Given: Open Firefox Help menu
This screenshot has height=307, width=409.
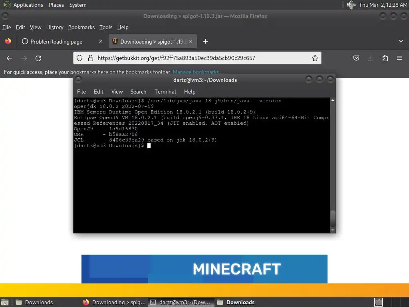Looking at the screenshot, I should tap(123, 28).
